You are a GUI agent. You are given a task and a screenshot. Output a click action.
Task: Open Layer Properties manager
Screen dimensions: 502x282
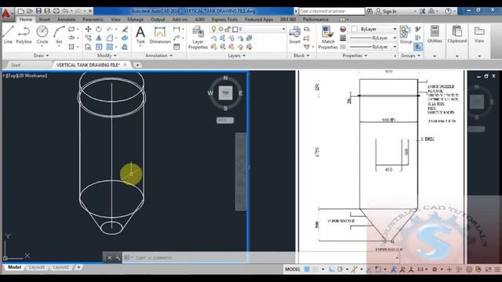198,38
